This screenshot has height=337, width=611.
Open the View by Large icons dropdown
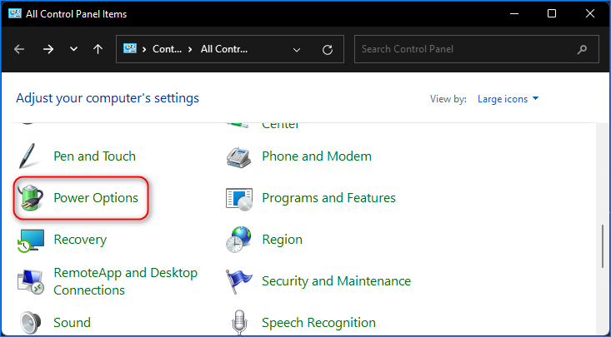[x=508, y=99]
